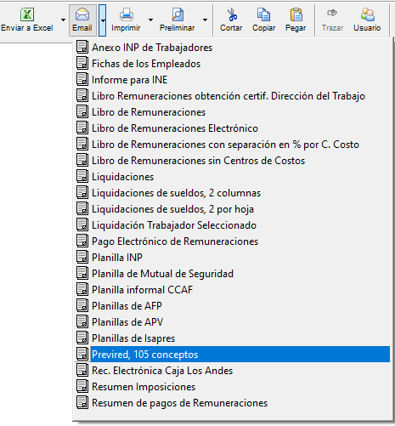Select Planillas de AFP
The width and height of the screenshot is (395, 426).
pyautogui.click(x=232, y=306)
